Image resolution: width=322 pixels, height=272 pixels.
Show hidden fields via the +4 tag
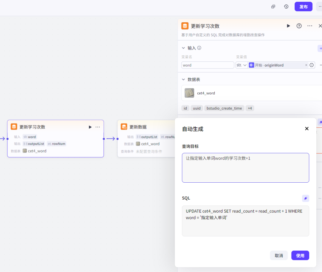(x=250, y=108)
